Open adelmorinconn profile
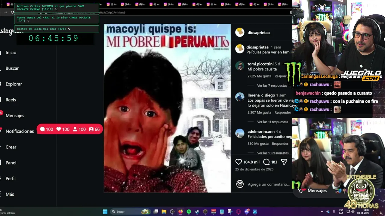The image size is (385, 216). [x=261, y=131]
